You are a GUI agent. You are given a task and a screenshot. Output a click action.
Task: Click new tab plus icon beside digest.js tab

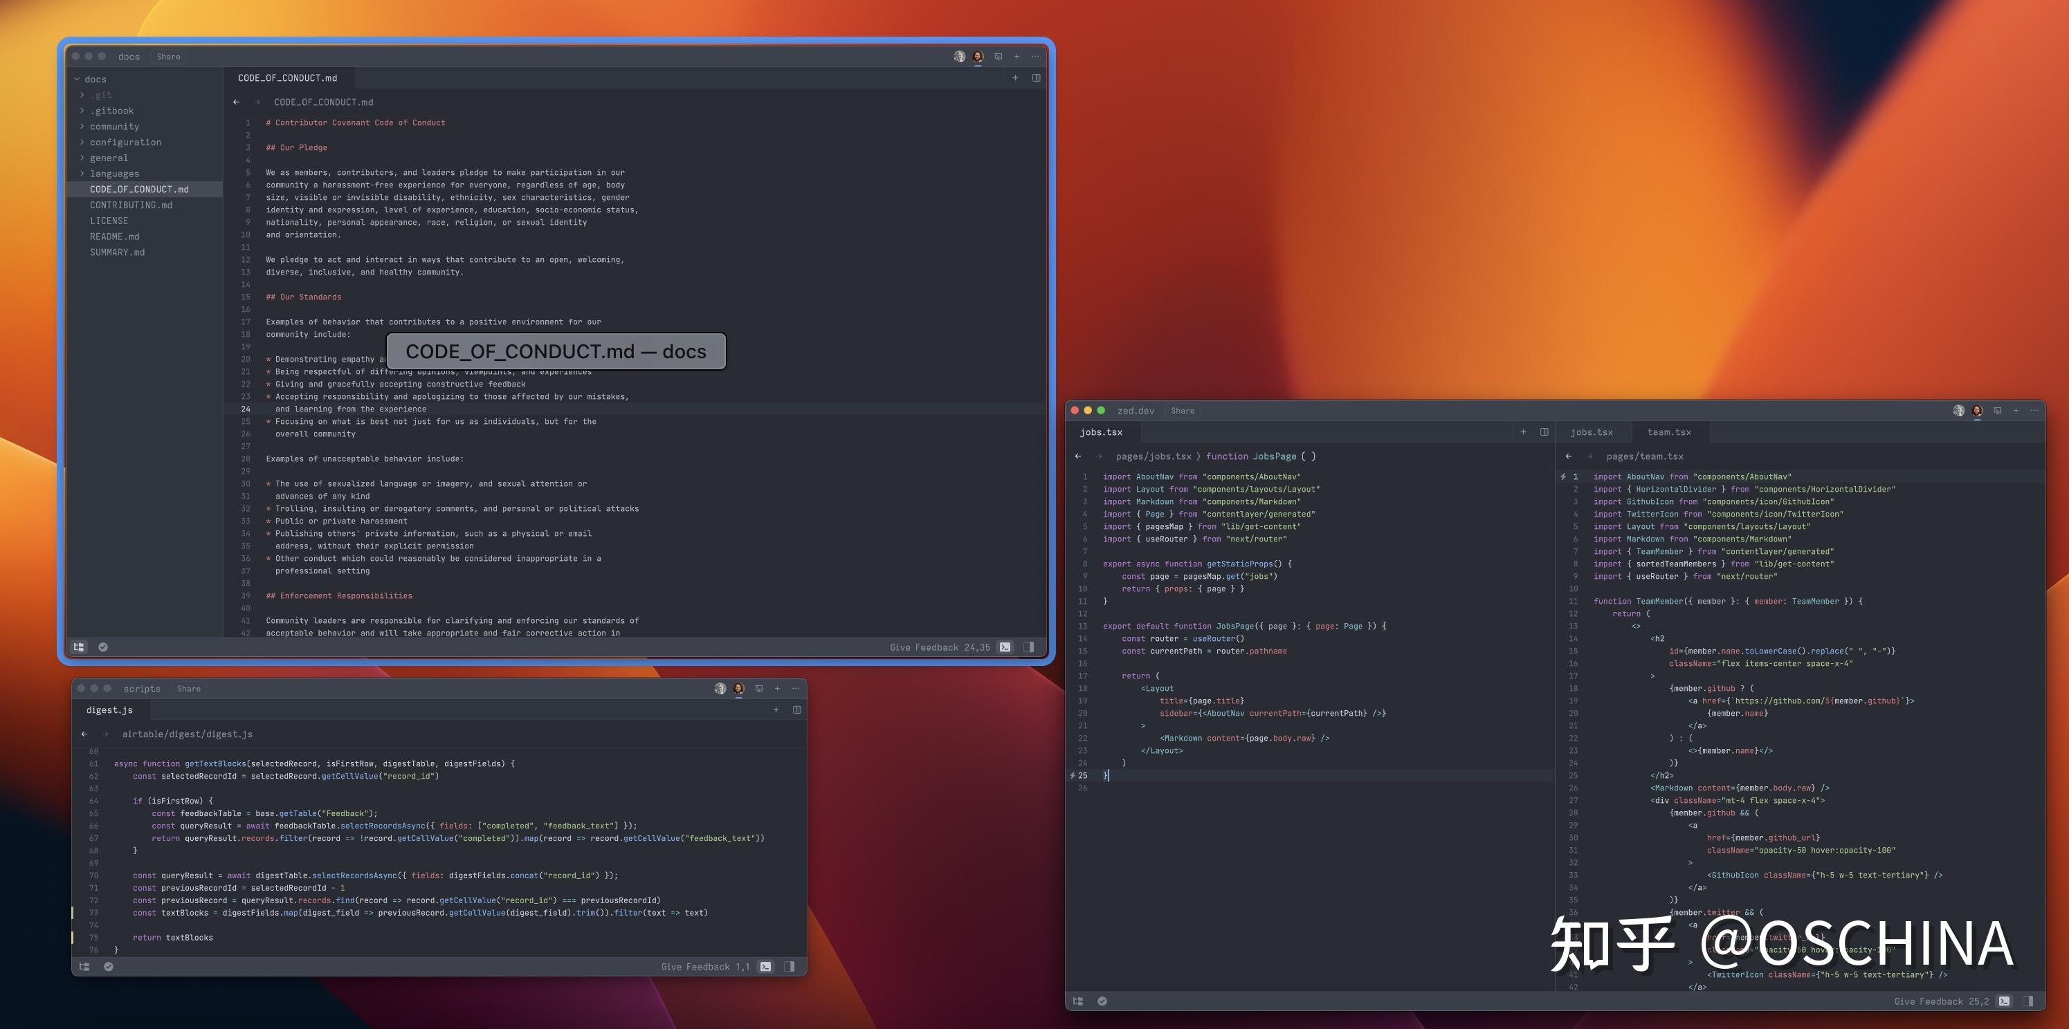click(776, 710)
